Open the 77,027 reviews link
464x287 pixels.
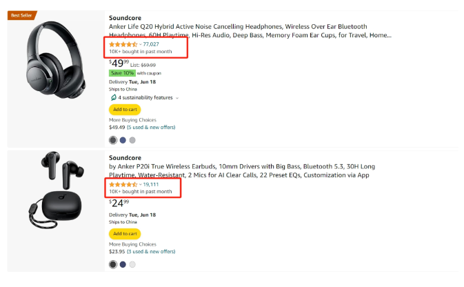[151, 44]
